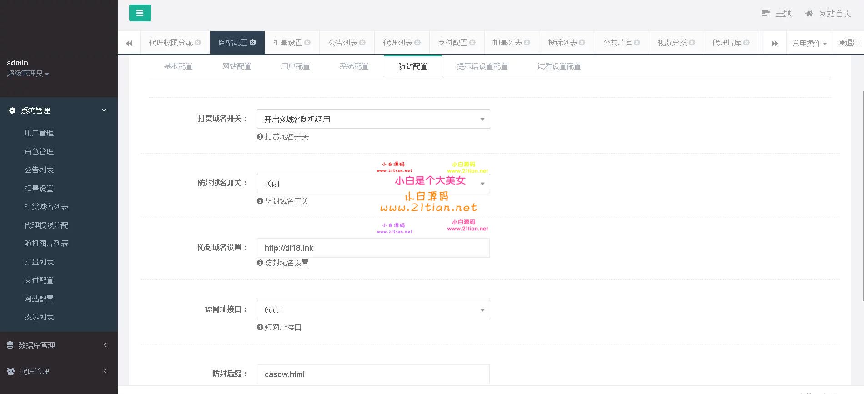Open the 防封域名开关 dropdown
Screen dimensions: 864x394
(373, 184)
